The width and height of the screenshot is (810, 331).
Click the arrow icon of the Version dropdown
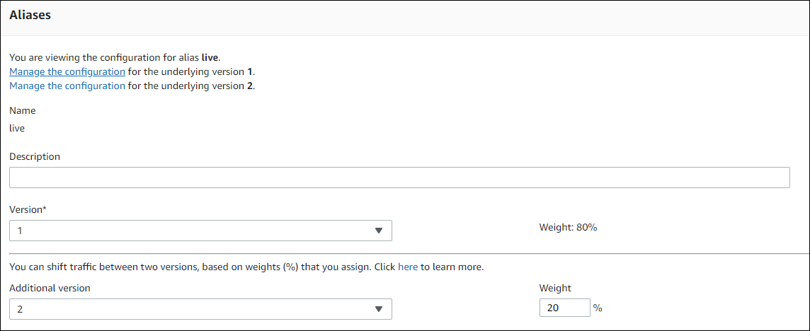[379, 231]
